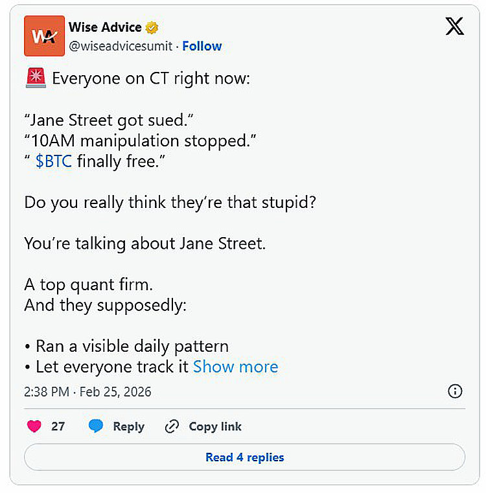
Task: Click the red siren emoji
Action: (34, 78)
